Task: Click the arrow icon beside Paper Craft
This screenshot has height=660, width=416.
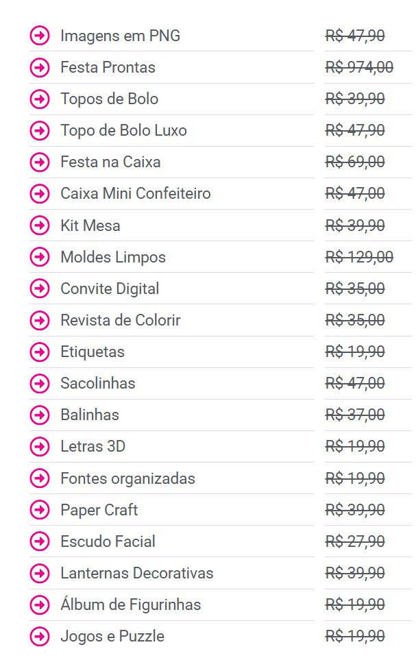Action: 40,510
